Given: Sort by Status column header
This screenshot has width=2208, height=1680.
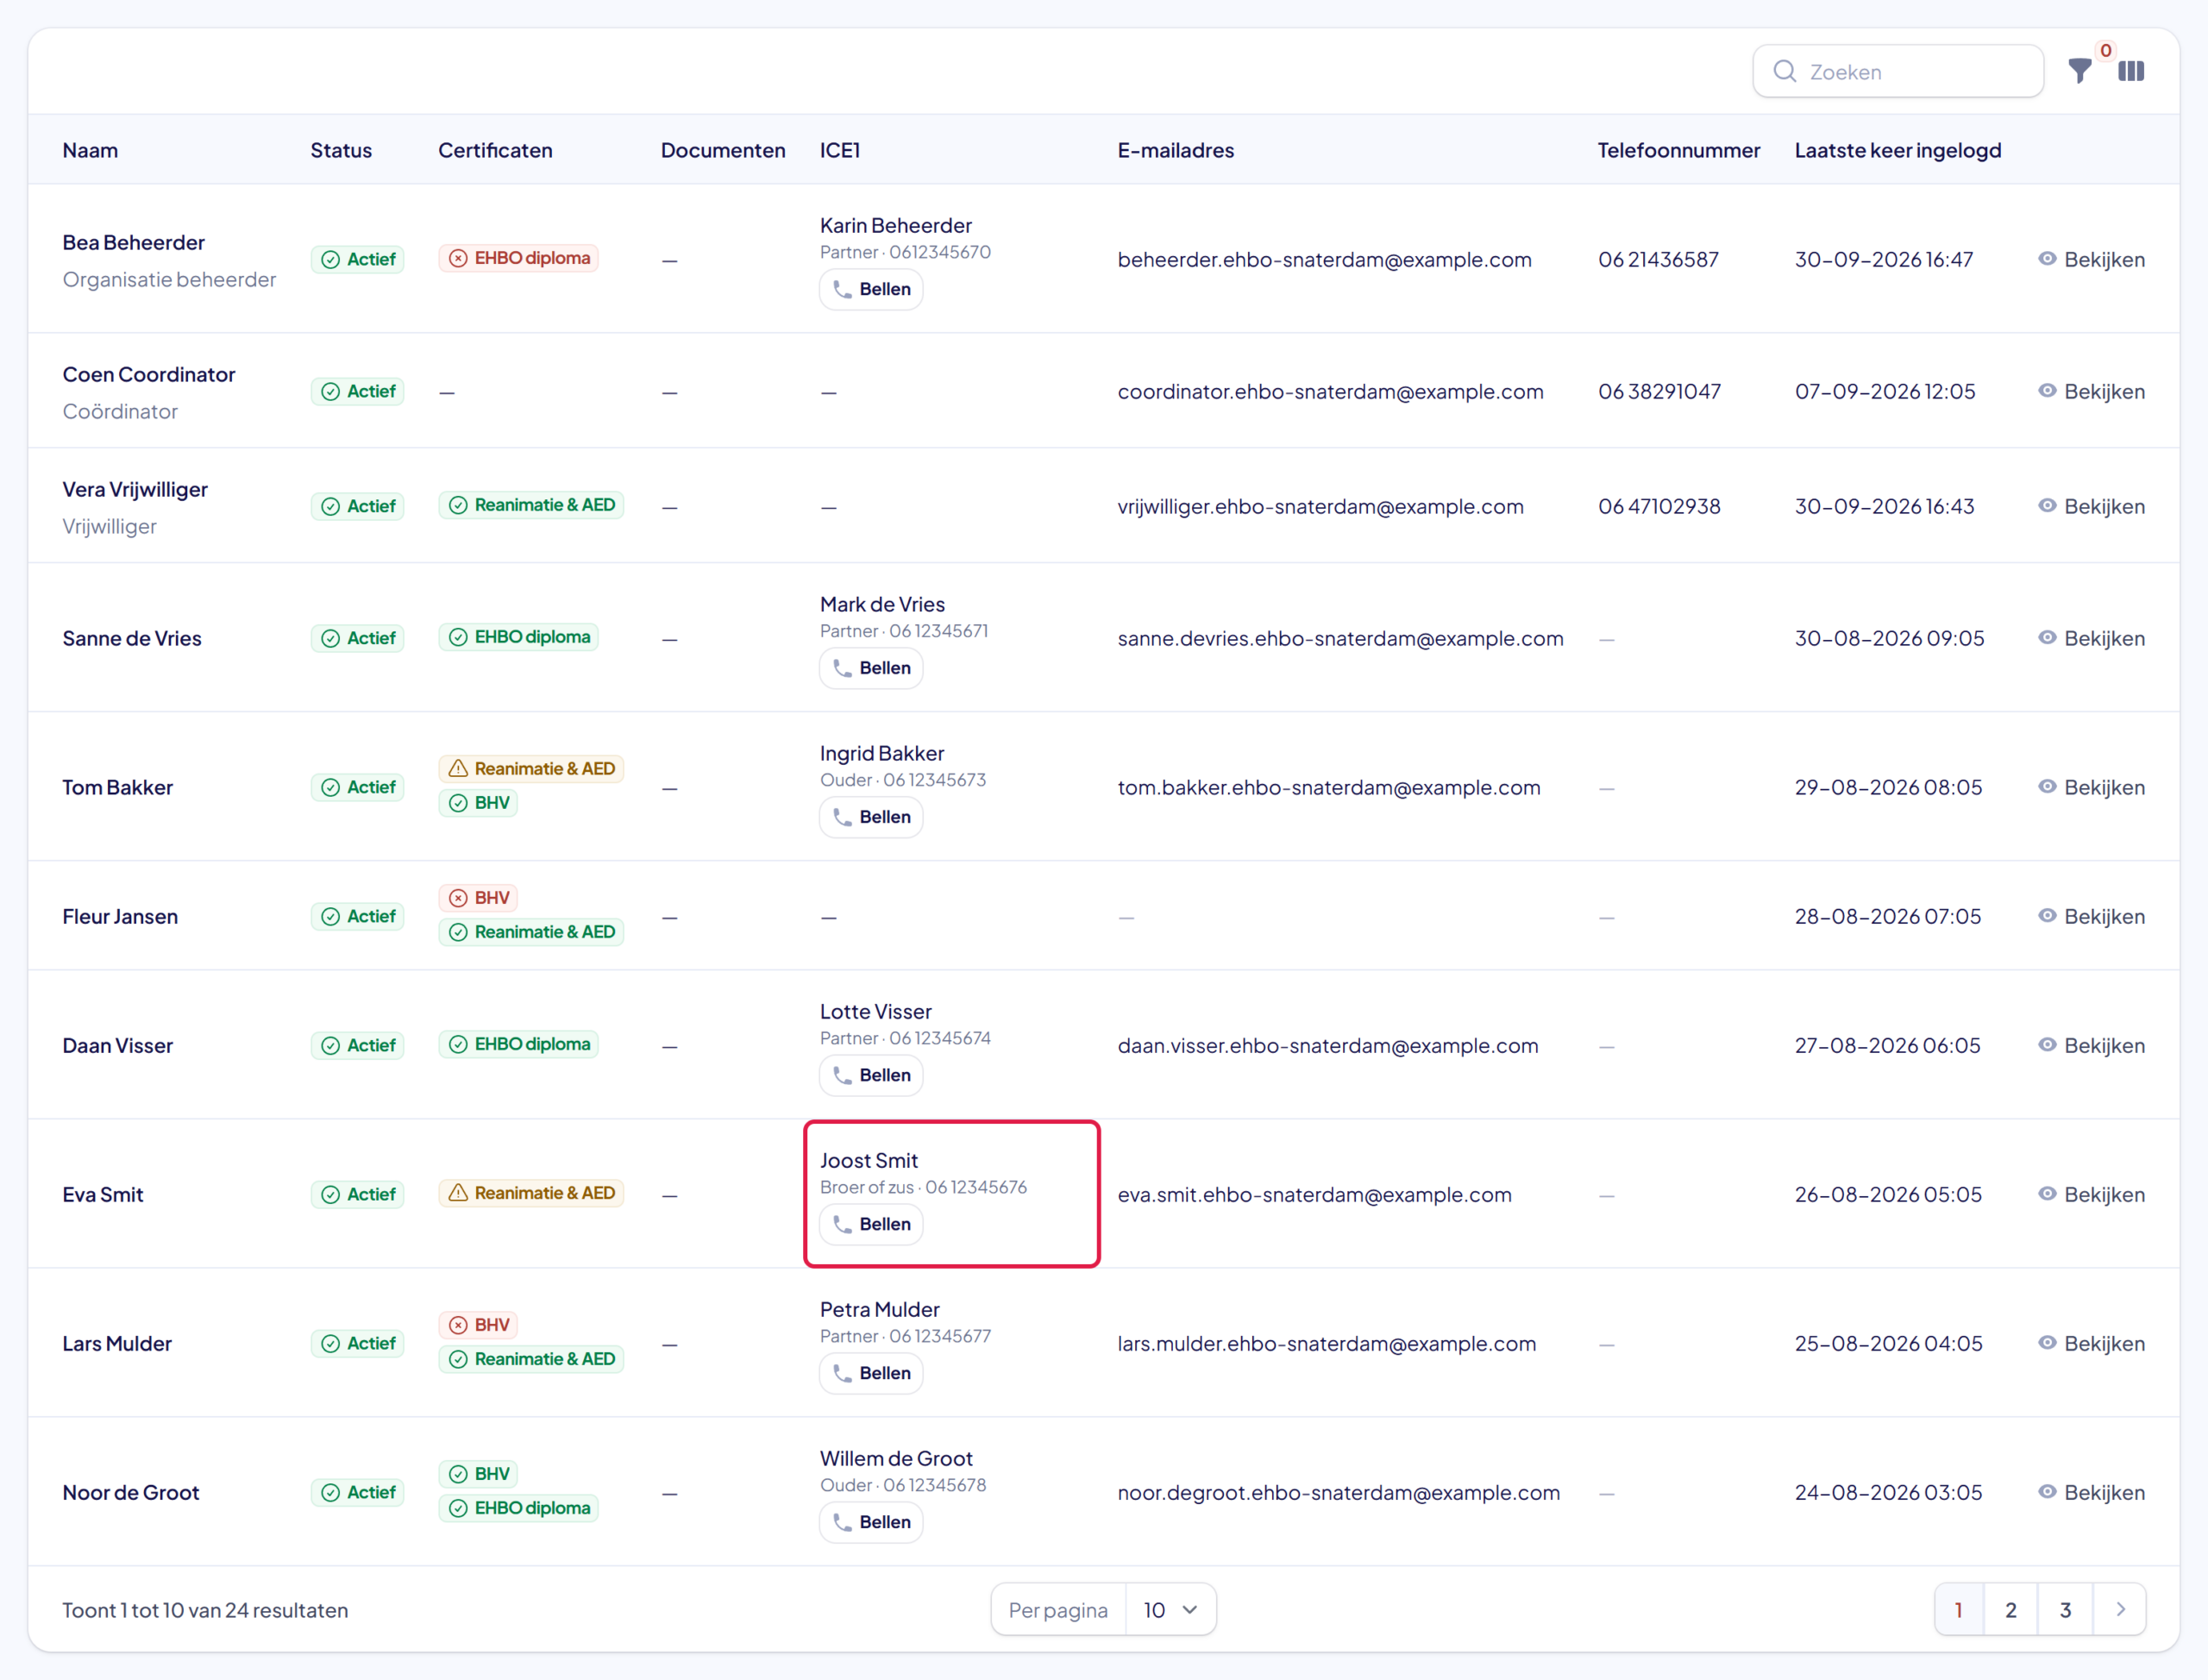Looking at the screenshot, I should pos(341,150).
